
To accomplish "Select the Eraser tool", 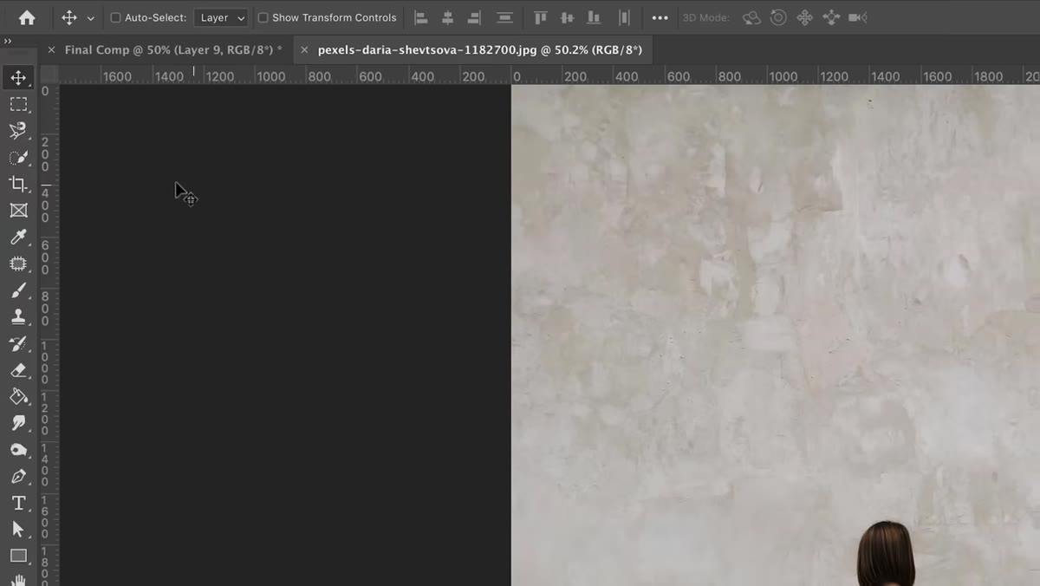I will coord(18,370).
